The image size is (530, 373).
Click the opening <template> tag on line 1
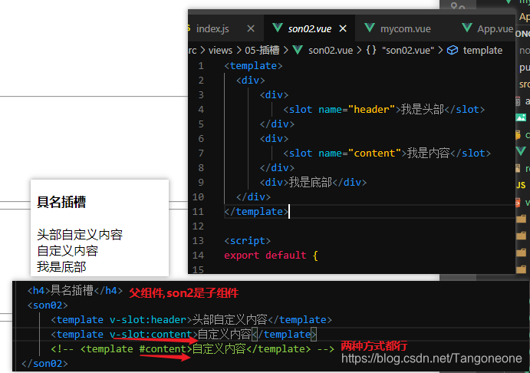point(253,65)
